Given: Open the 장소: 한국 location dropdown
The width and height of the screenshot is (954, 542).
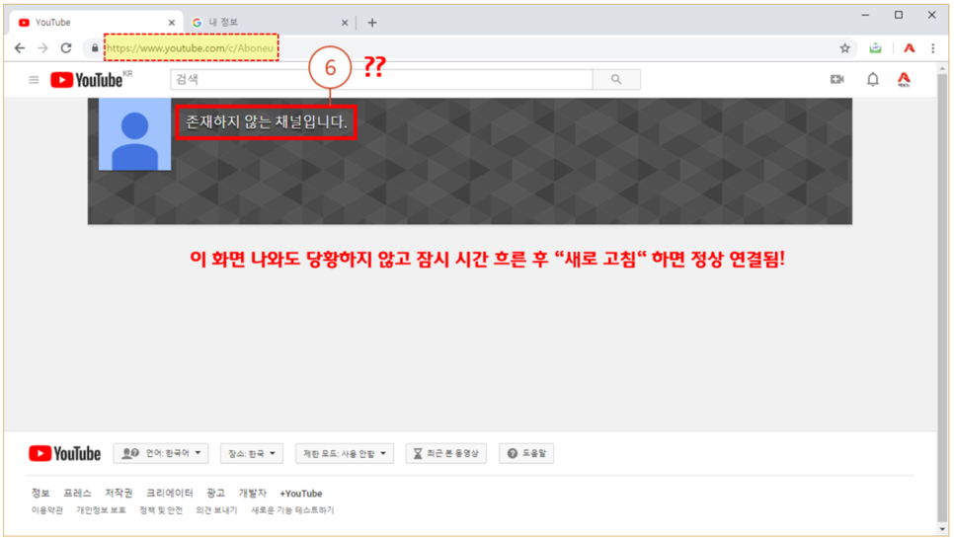Looking at the screenshot, I should click(252, 454).
